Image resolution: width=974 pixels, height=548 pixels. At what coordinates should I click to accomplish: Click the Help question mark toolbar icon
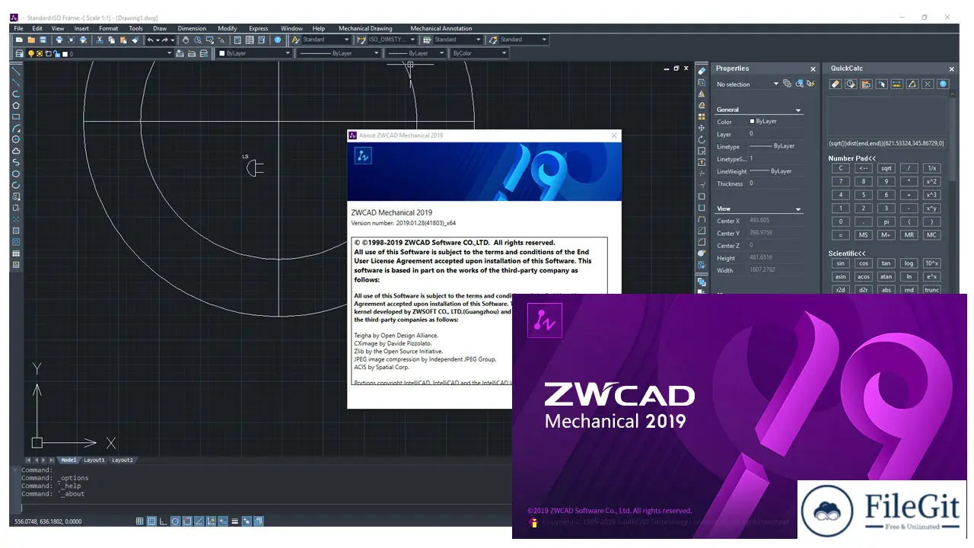pos(278,40)
